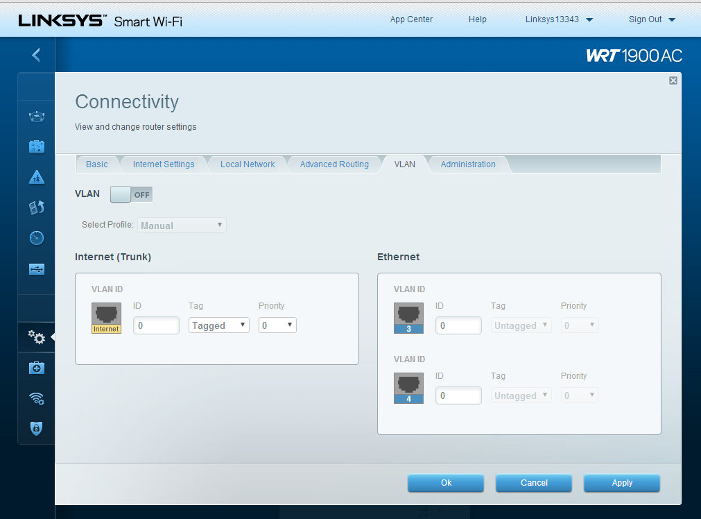
Task: Open the Troubleshooting sidebar icon
Action: pos(37,368)
